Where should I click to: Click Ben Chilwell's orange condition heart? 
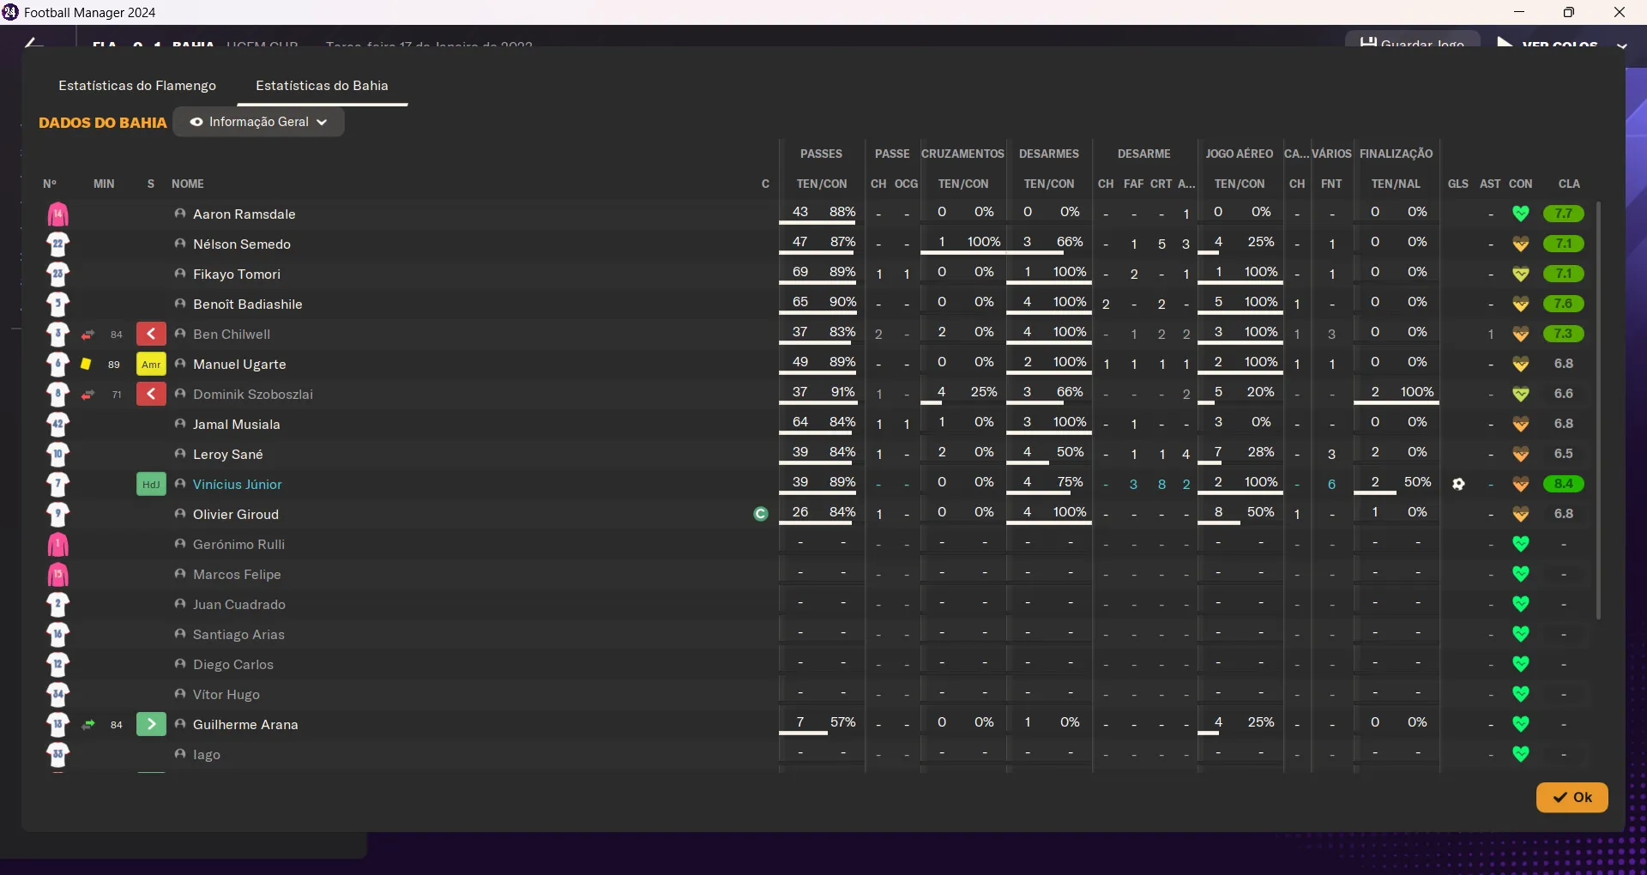[x=1521, y=334]
